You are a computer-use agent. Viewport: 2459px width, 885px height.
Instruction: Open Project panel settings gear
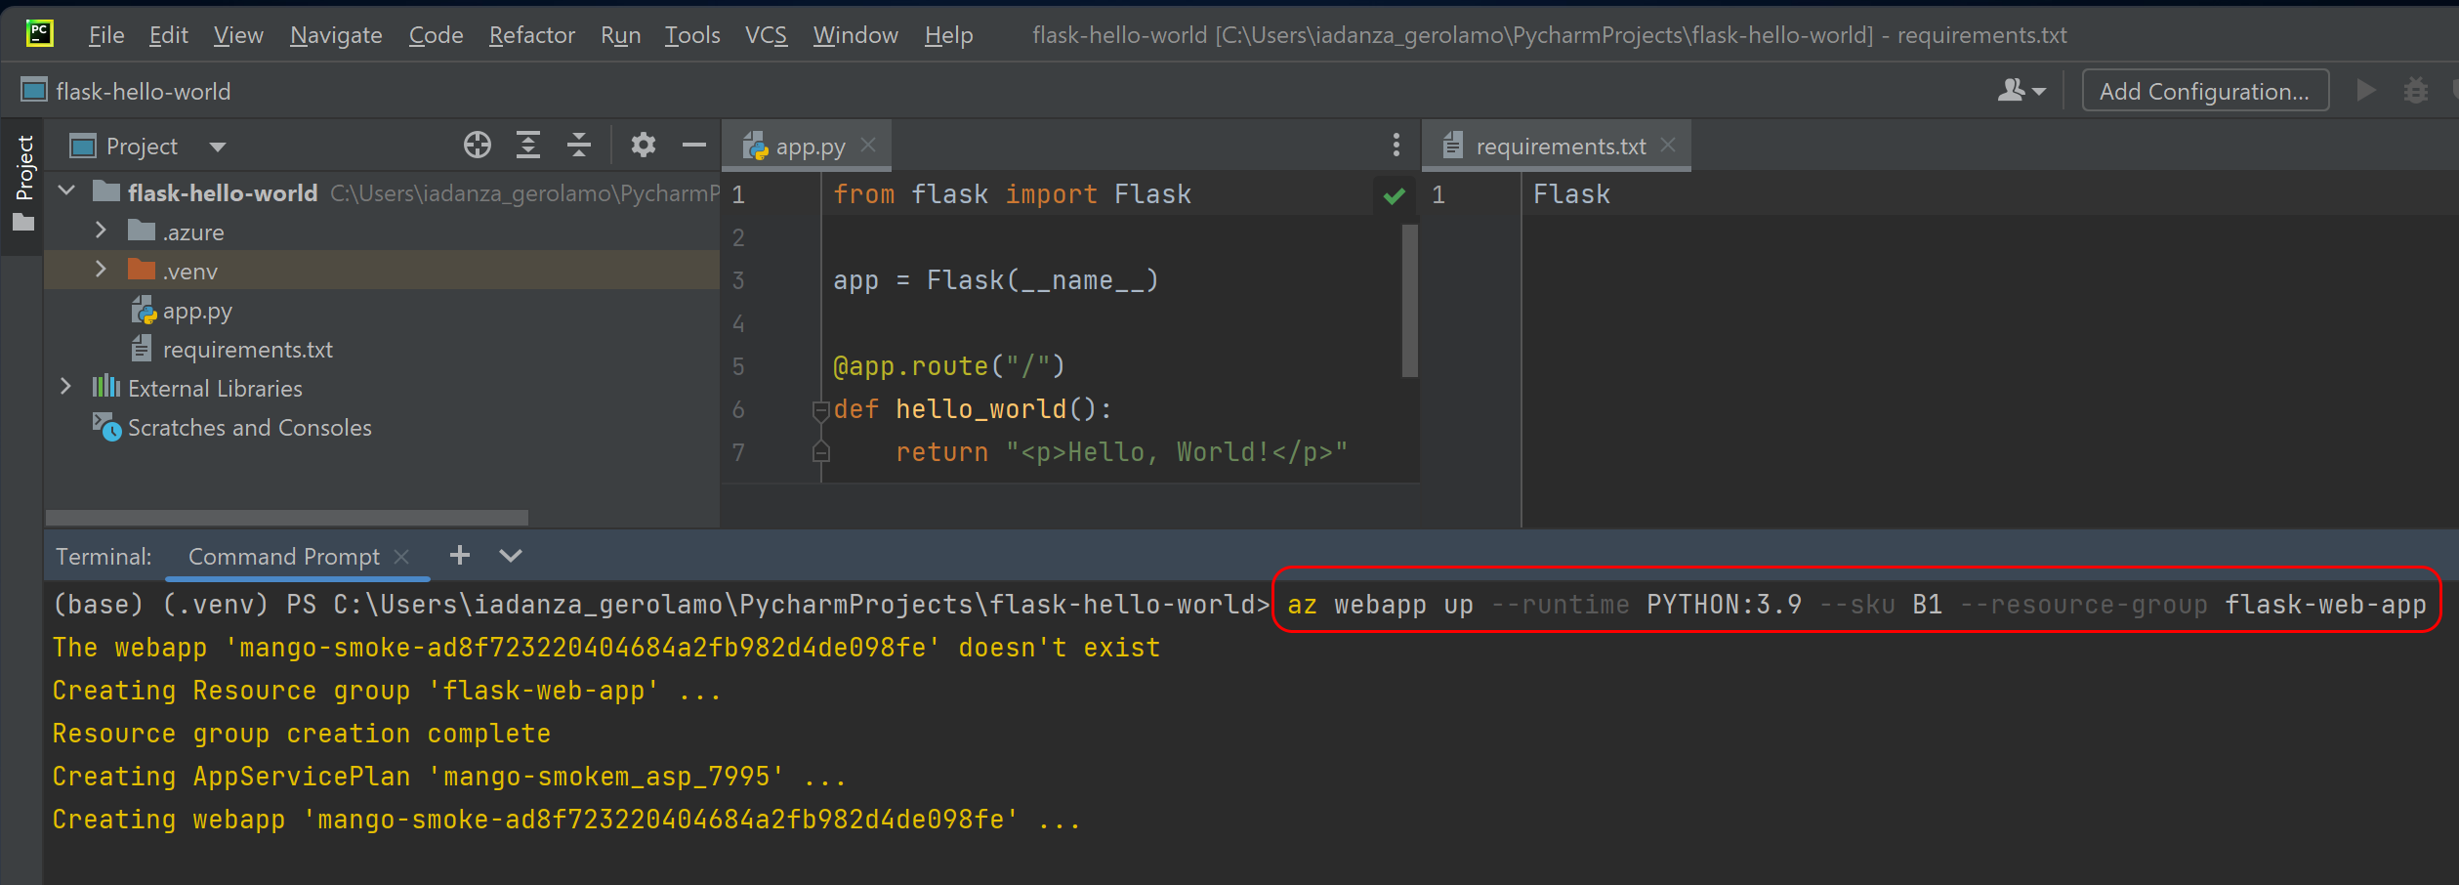pyautogui.click(x=643, y=146)
